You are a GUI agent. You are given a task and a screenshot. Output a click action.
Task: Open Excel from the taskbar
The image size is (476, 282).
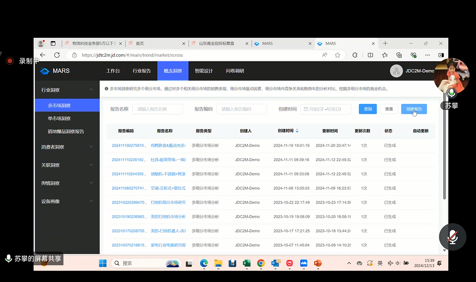click(247, 263)
